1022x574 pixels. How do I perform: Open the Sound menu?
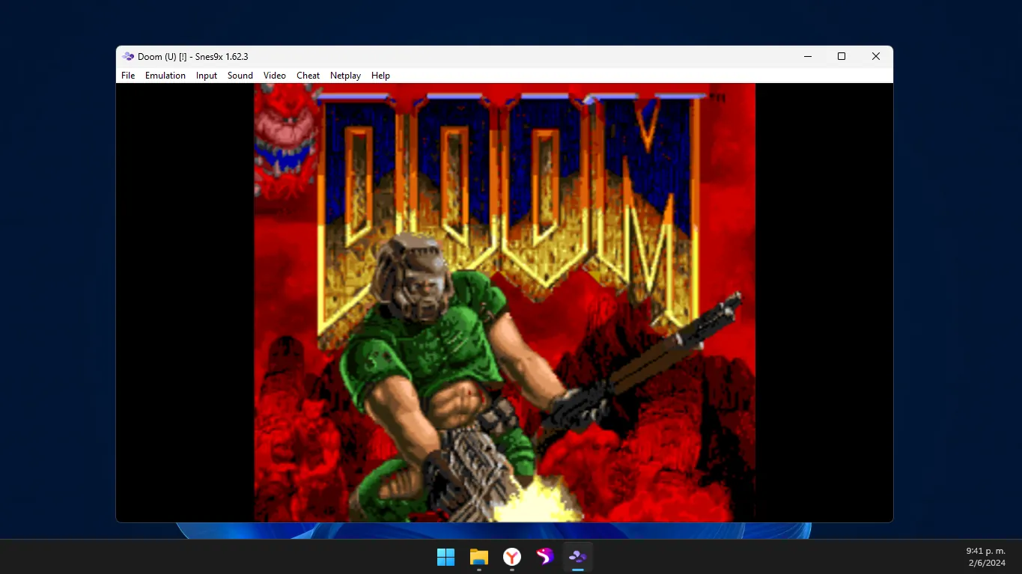240,76
